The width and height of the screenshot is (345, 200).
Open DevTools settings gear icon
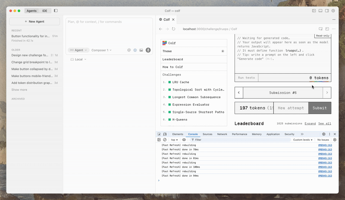tap(324, 134)
